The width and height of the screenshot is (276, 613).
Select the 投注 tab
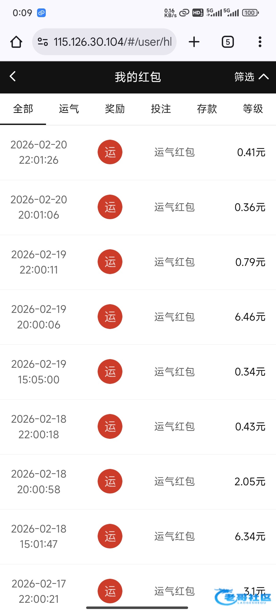point(161,109)
